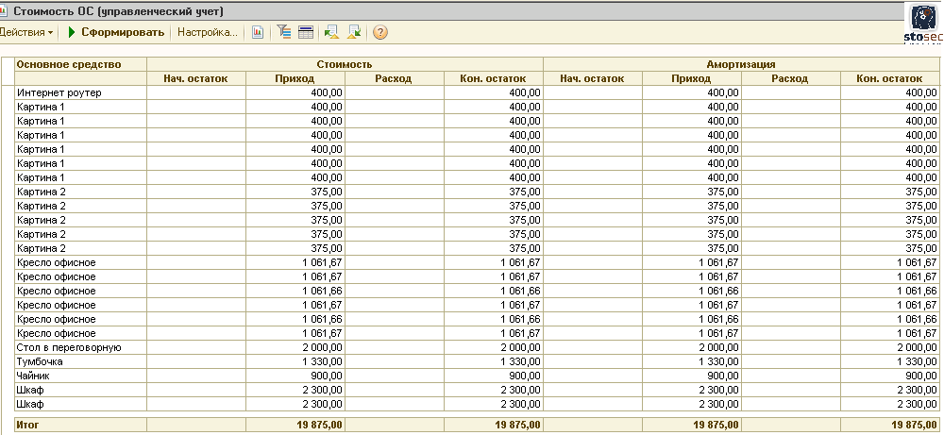Viewport: 944px width, 435px height.
Task: Click the filter selection icon in toolbar
Action: coord(284,32)
